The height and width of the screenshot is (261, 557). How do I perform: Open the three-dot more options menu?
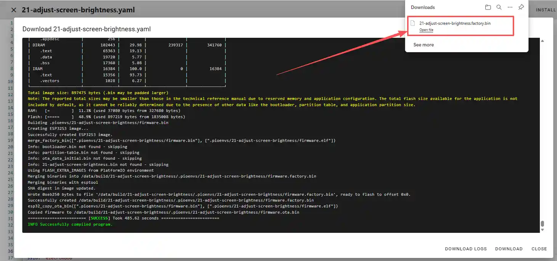[x=510, y=7]
